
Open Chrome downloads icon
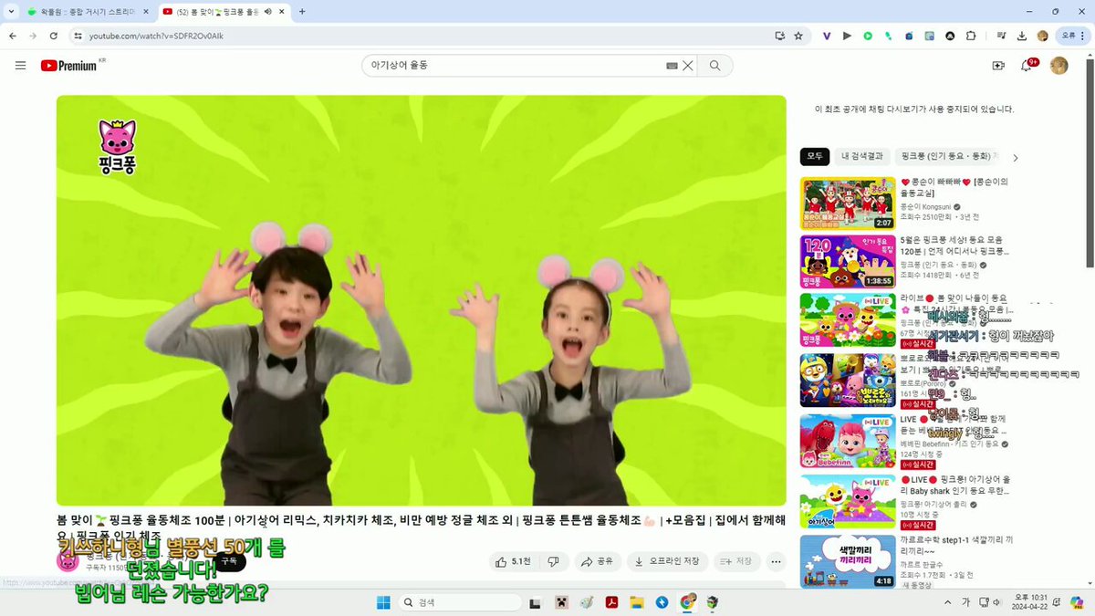[x=1021, y=36]
